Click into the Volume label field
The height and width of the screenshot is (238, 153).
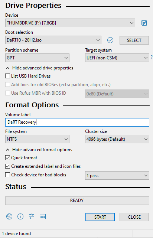coord(77,122)
